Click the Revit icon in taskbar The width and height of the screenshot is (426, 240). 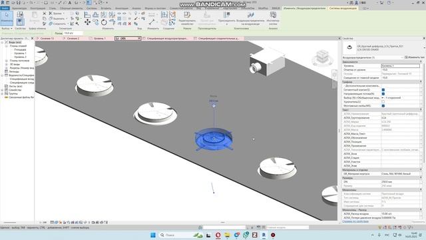tap(264, 235)
